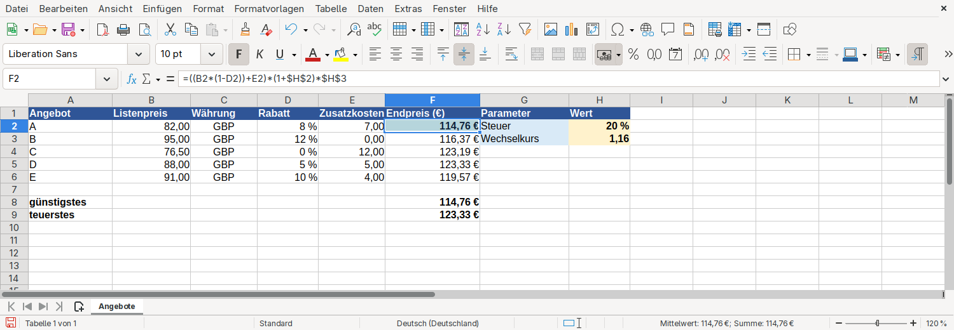Click row 8 header
Viewport: 954px width, 330px height.
[x=14, y=202]
